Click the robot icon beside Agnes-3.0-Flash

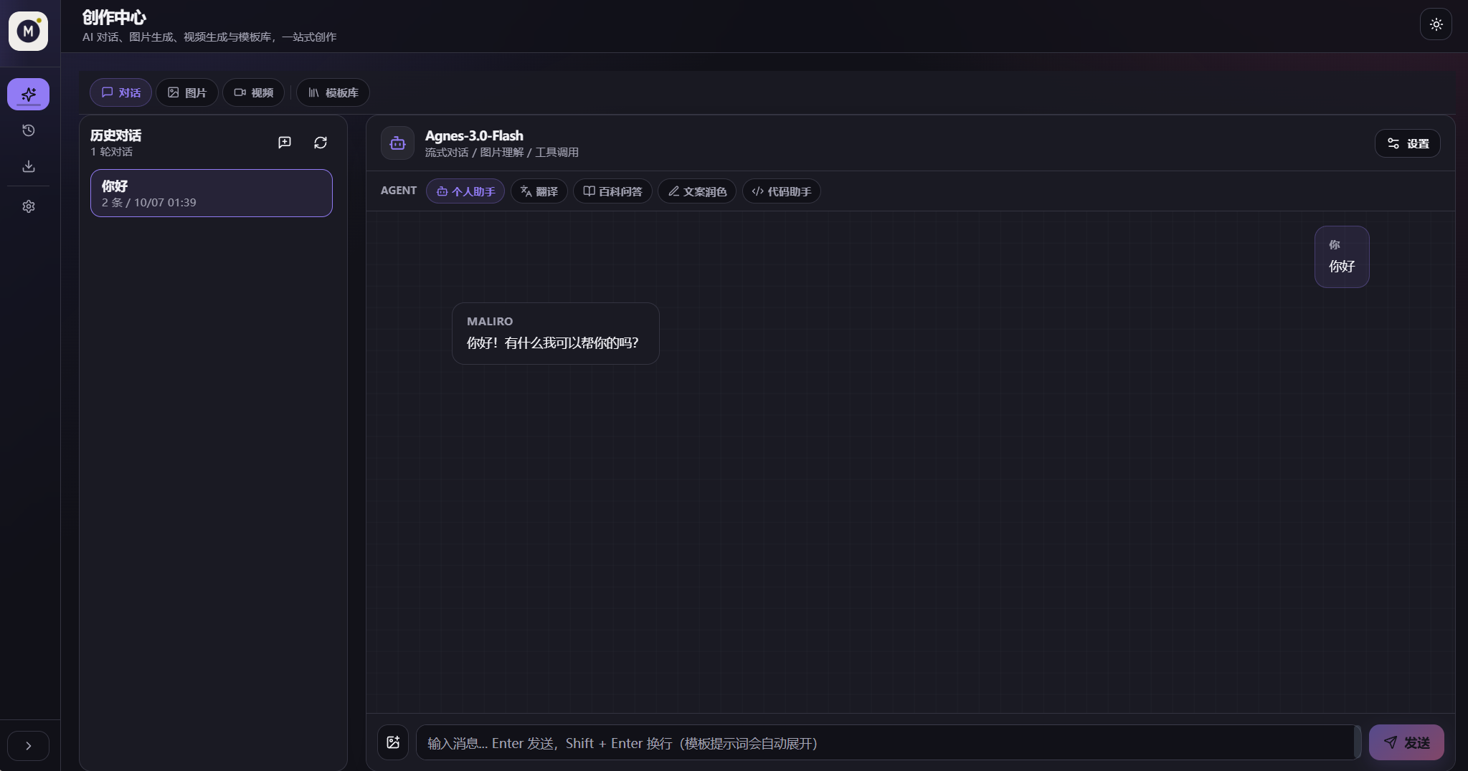(x=397, y=143)
